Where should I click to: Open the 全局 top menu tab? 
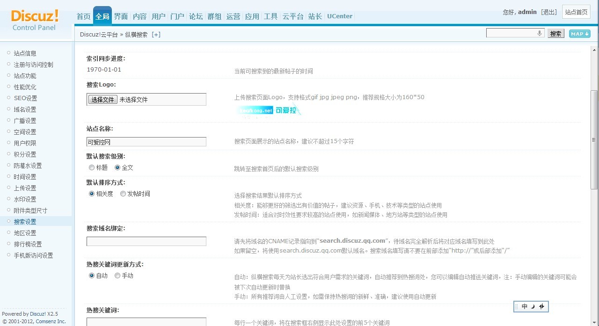[x=102, y=16]
